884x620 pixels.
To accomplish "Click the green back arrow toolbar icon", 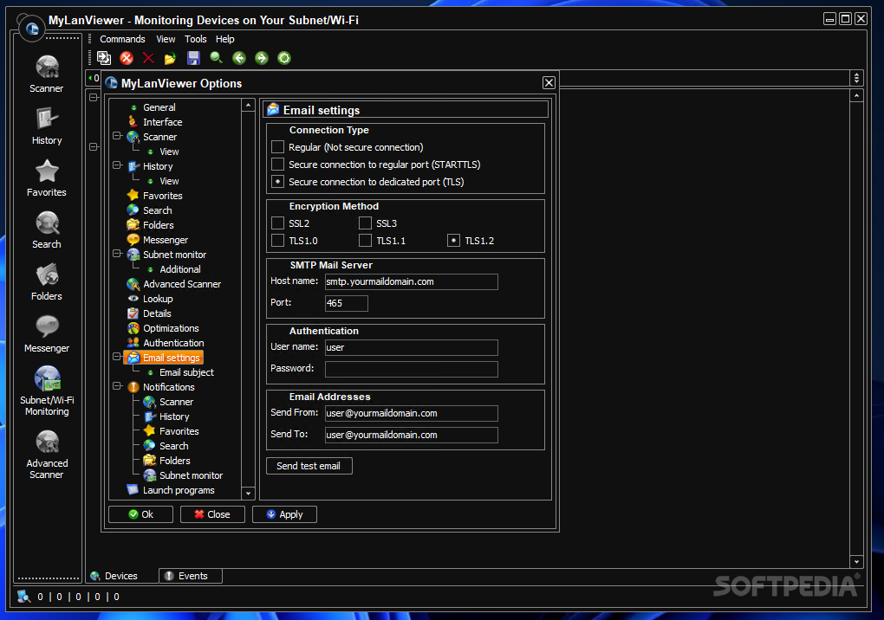I will pyautogui.click(x=239, y=58).
